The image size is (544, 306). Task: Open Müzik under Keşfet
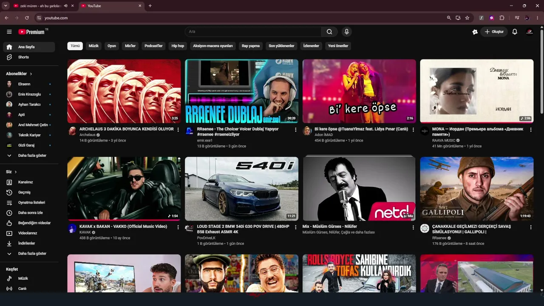(29, 278)
